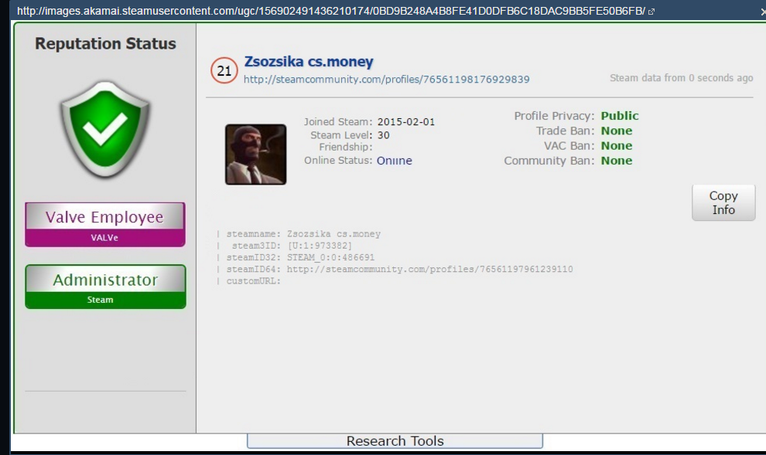
Task: Click the images.akamai URL at the top
Action: (331, 11)
